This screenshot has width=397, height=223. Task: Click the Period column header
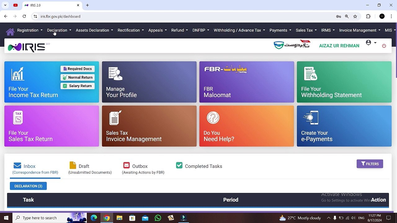[231, 200]
